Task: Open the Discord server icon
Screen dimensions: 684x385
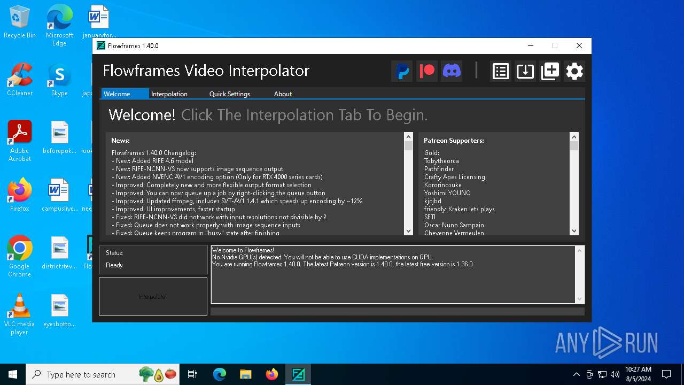Action: pyautogui.click(x=452, y=71)
